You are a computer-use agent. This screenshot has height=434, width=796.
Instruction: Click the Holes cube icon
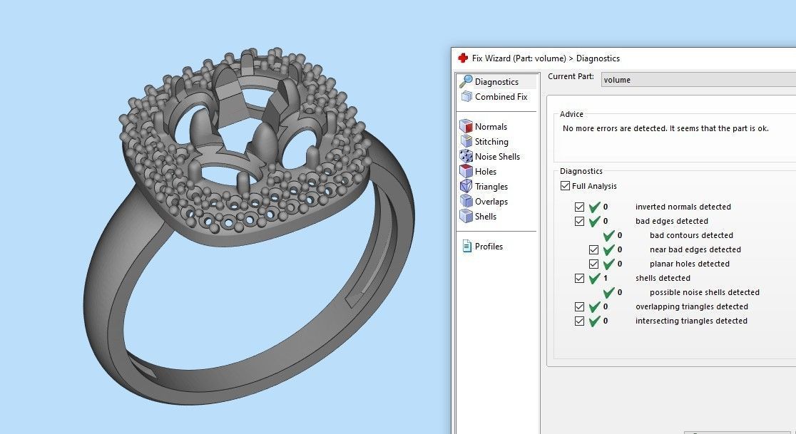(x=466, y=171)
